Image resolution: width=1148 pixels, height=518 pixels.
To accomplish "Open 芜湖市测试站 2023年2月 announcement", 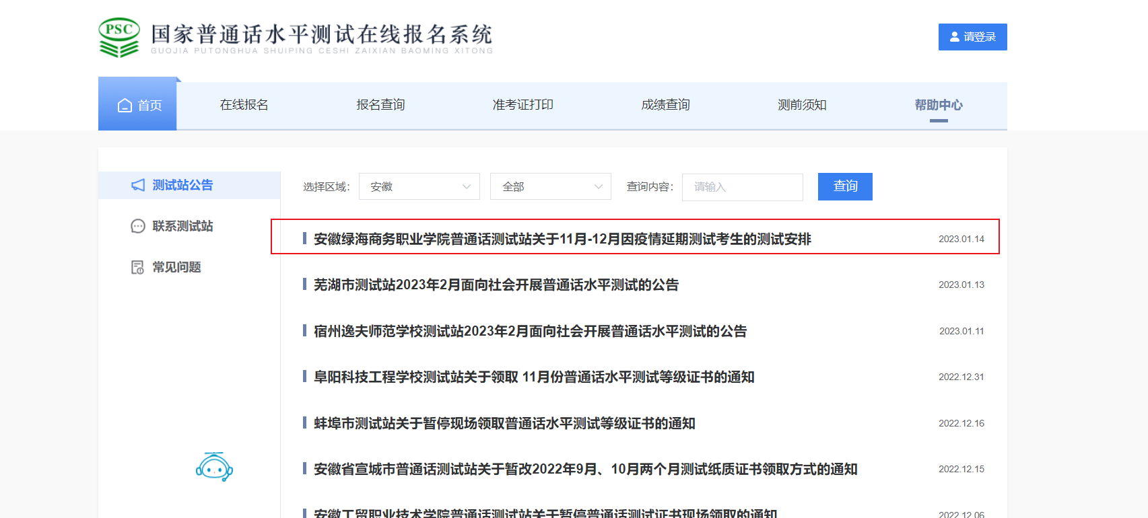I will [x=496, y=285].
